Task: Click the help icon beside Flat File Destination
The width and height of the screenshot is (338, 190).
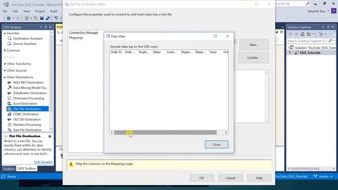Action: click(50, 136)
